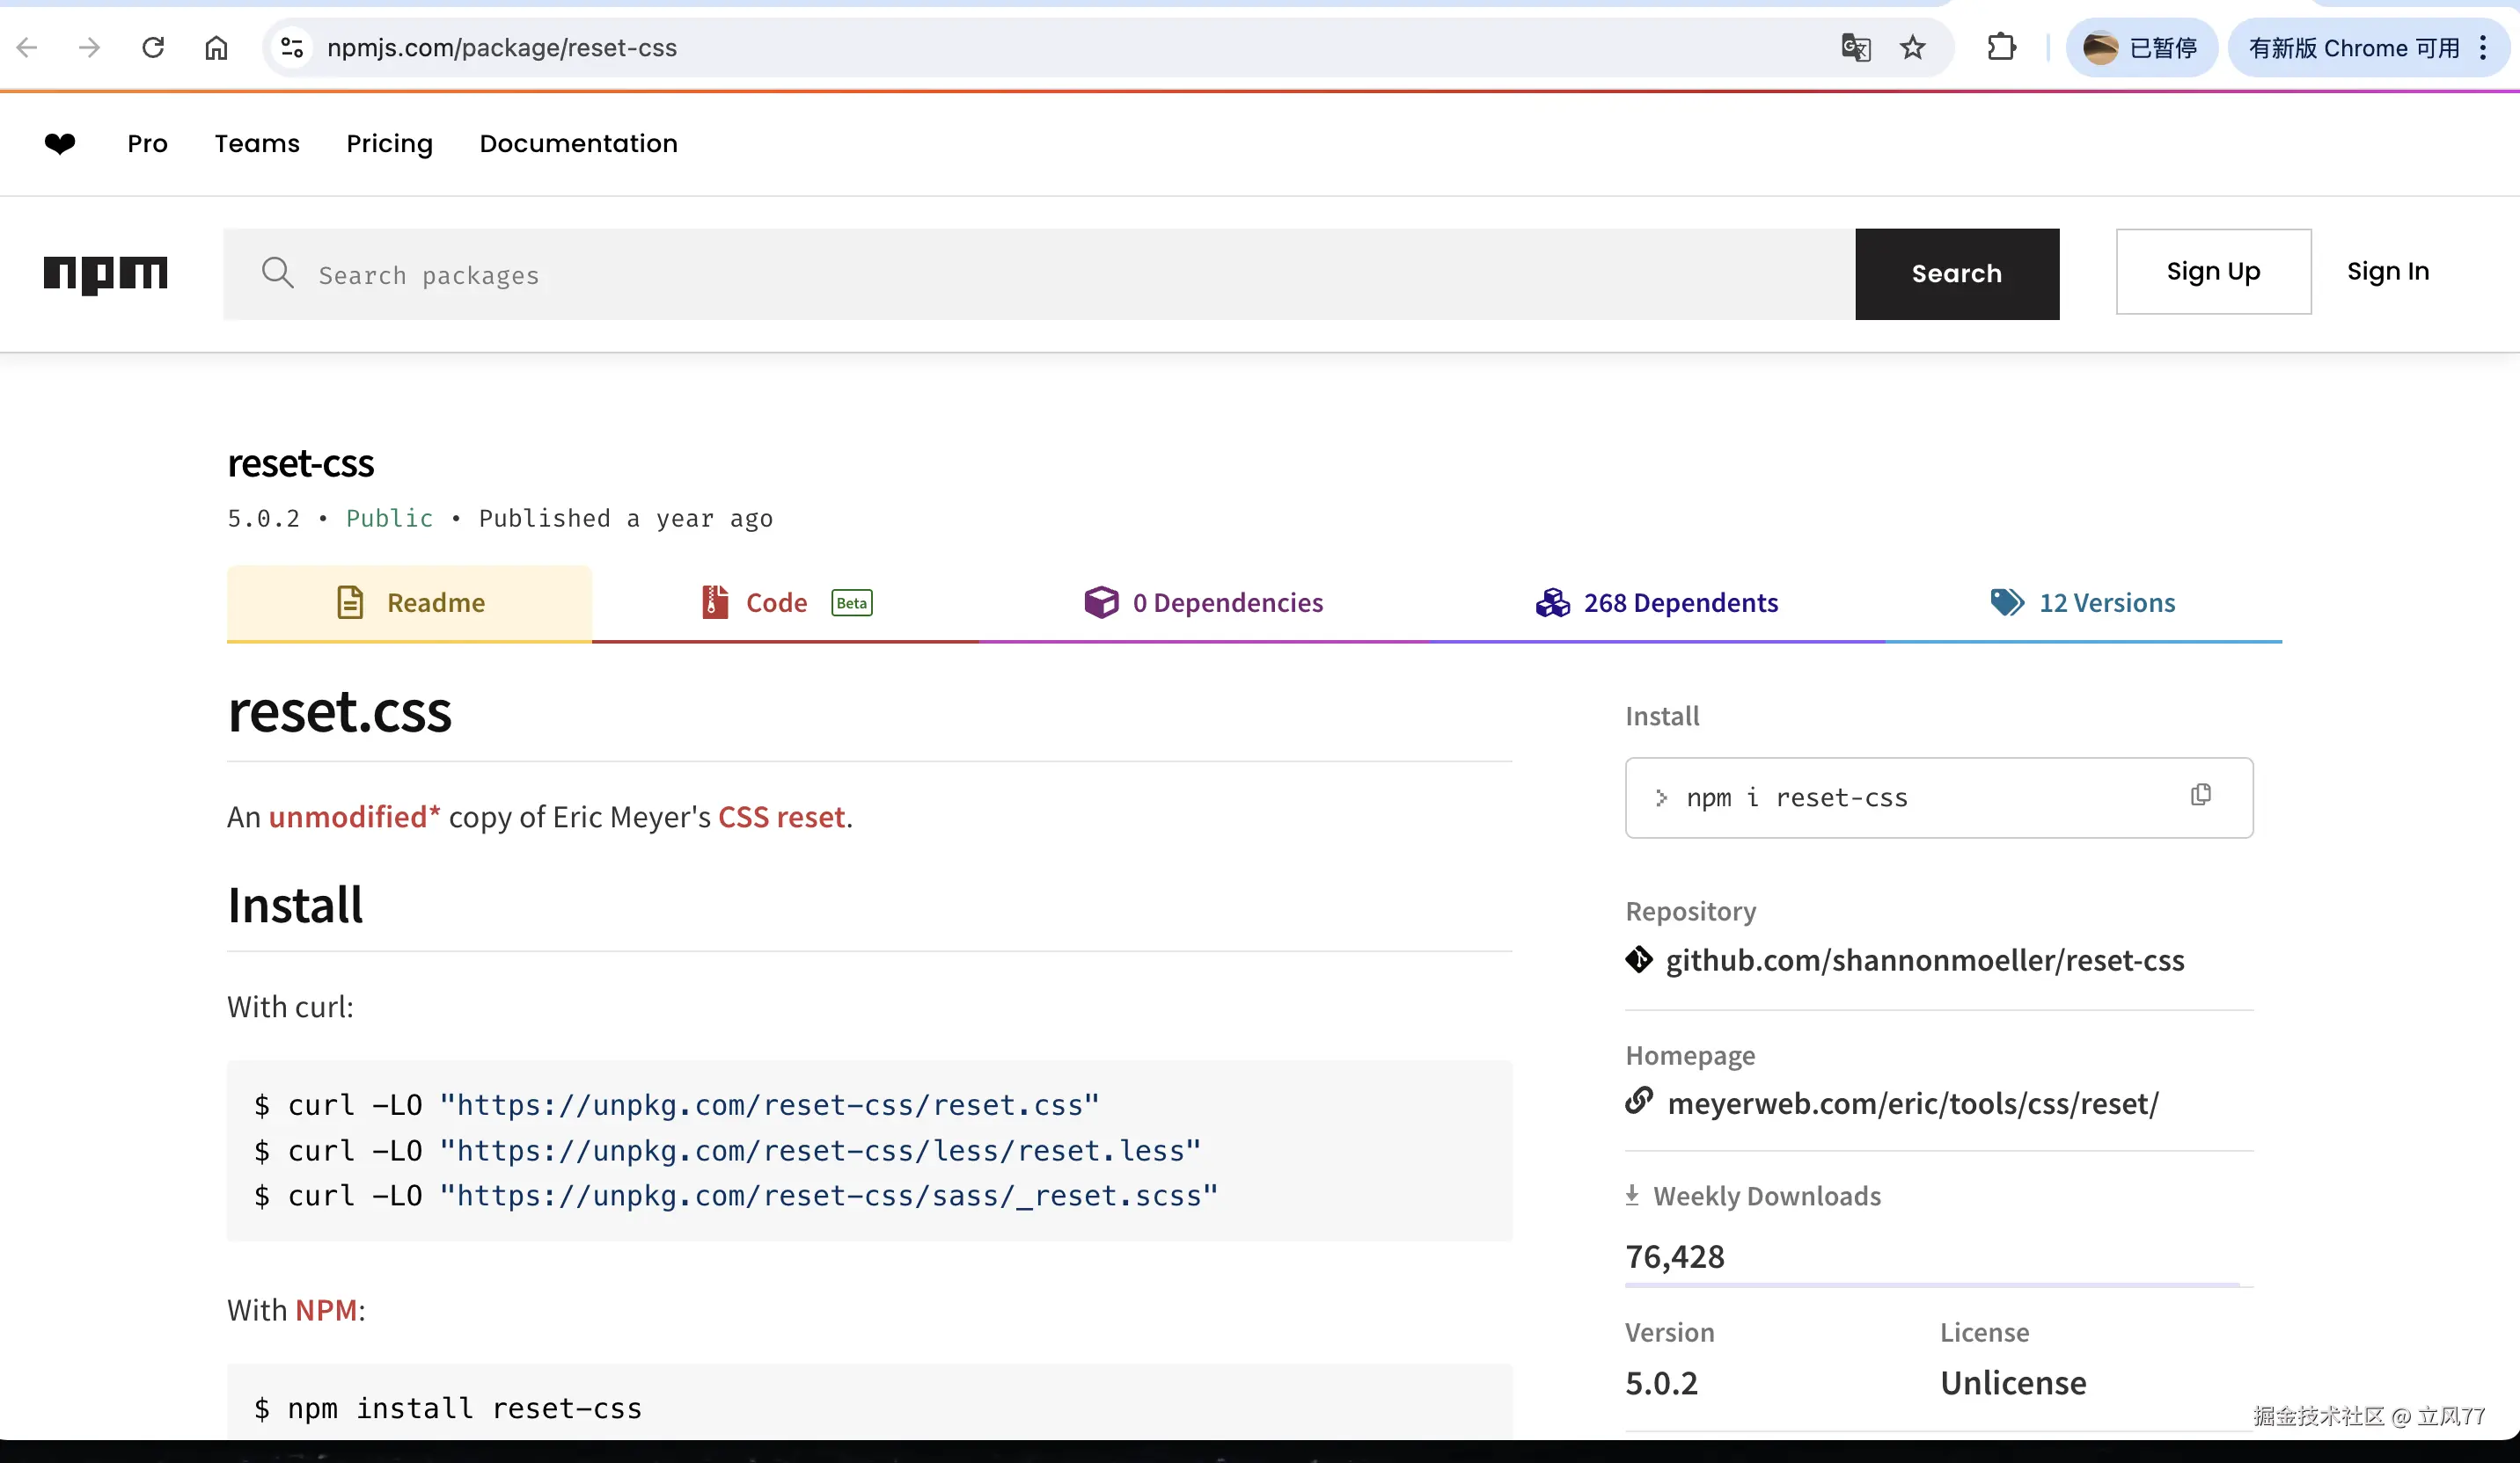Open the github.com/shannonmoeller/reset-css repository link
The image size is (2520, 1463).
(1925, 959)
